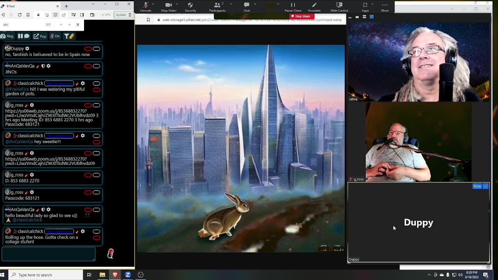
Task: Pause the screen share
Action: (293, 7)
